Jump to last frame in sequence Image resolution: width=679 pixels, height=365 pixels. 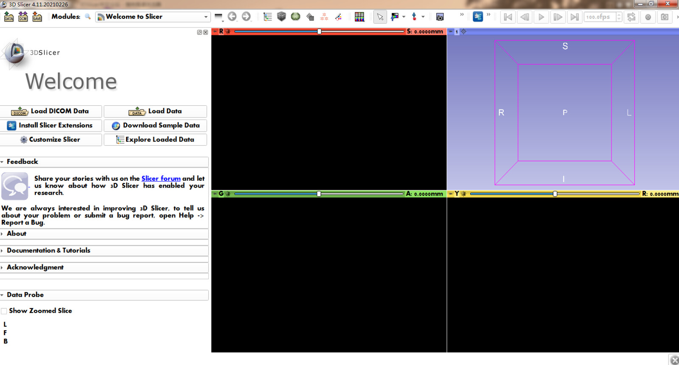[x=574, y=17]
